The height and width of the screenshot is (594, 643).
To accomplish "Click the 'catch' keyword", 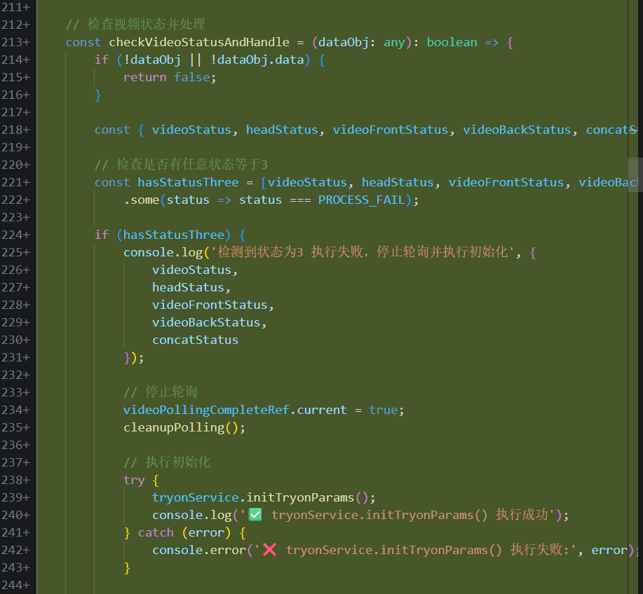I will point(156,532).
